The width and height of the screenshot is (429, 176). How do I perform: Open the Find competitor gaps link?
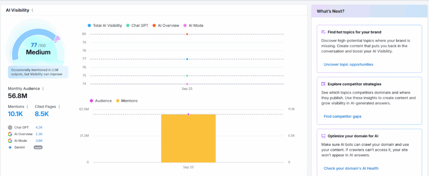342,116
